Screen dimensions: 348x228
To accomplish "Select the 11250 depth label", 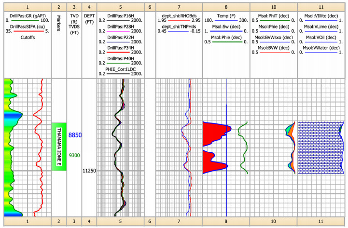I will click(x=89, y=171).
